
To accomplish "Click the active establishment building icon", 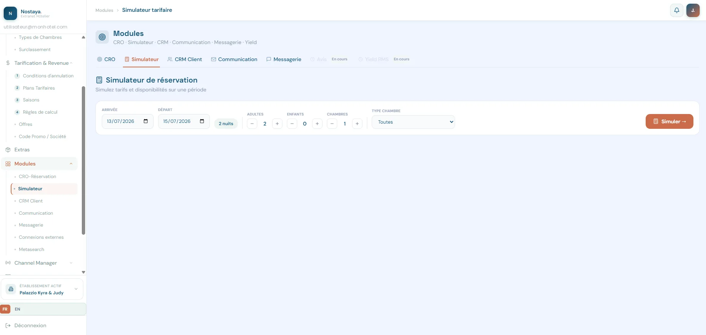I will (11, 289).
